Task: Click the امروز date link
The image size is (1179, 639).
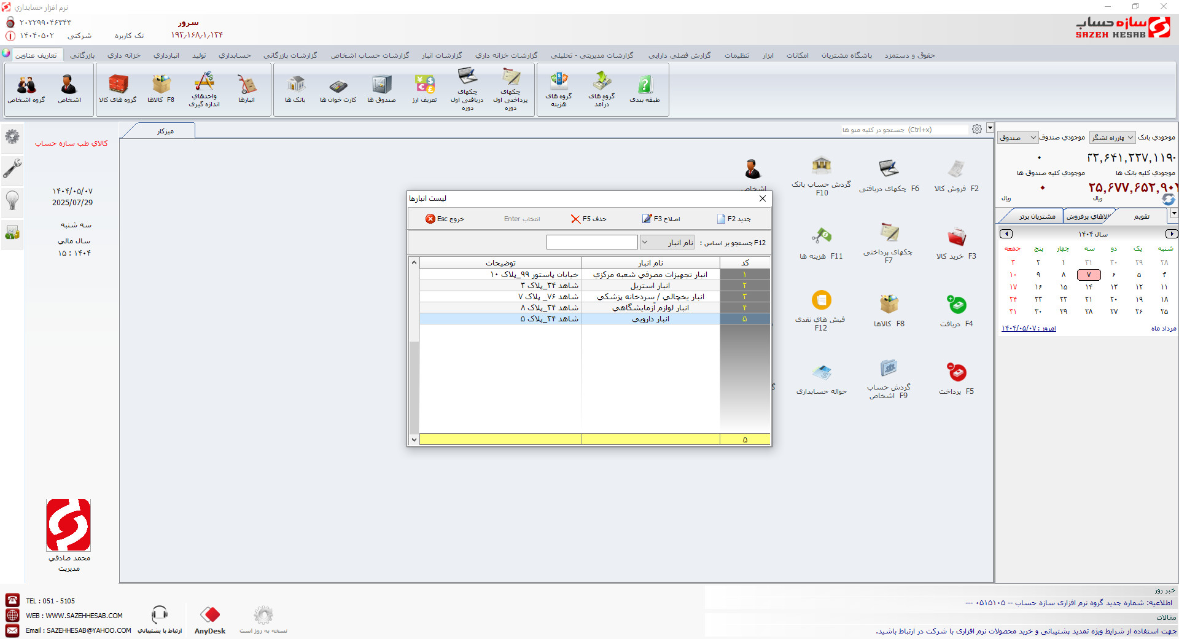Action: (1029, 329)
